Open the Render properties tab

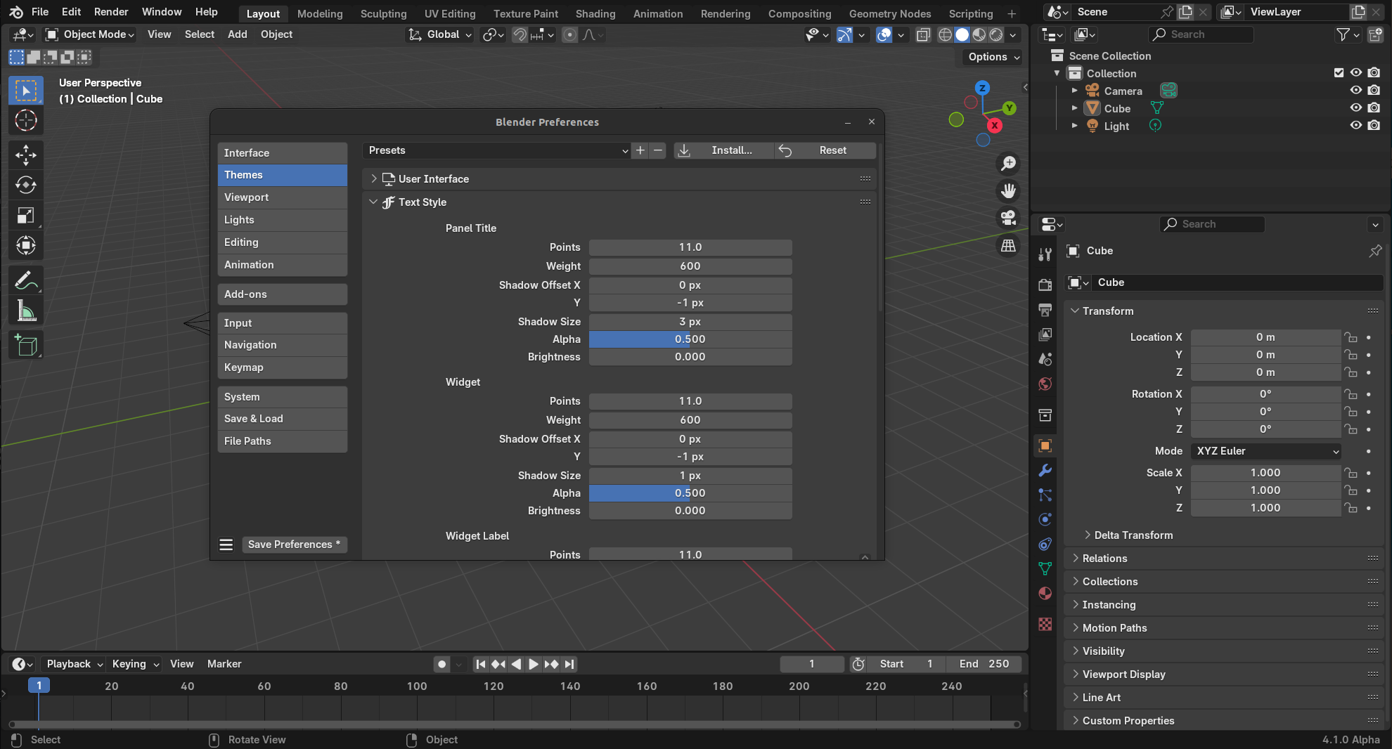[1045, 285]
